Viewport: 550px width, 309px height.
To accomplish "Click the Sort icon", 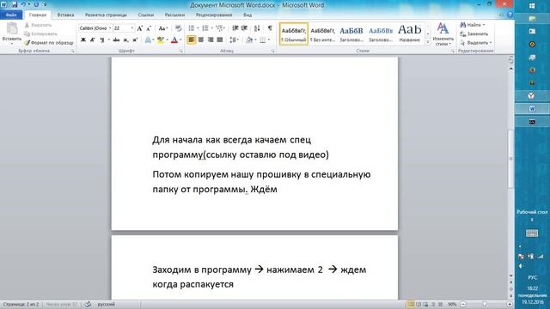I will coord(257,28).
